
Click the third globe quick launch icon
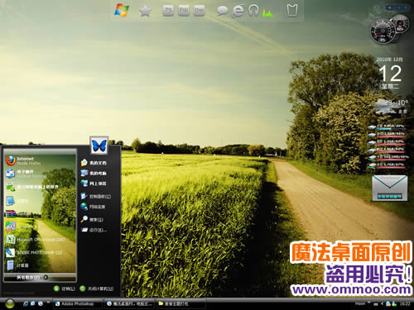click(41, 303)
